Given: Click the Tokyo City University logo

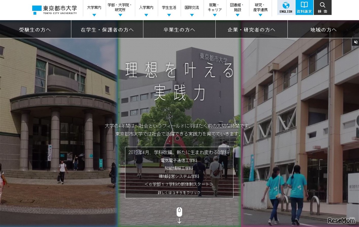Looking at the screenshot, I should tap(55, 9).
